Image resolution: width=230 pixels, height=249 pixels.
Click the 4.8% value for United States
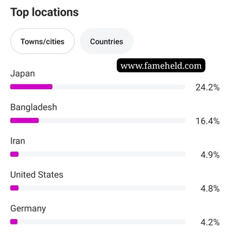coord(210,189)
